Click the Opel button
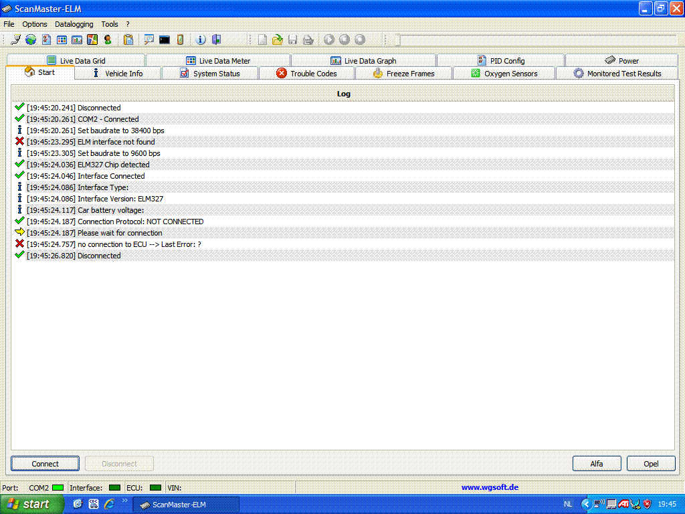 coord(651,464)
